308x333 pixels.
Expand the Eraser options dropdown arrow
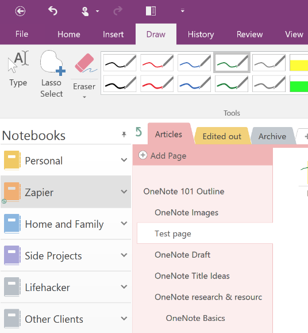84,97
